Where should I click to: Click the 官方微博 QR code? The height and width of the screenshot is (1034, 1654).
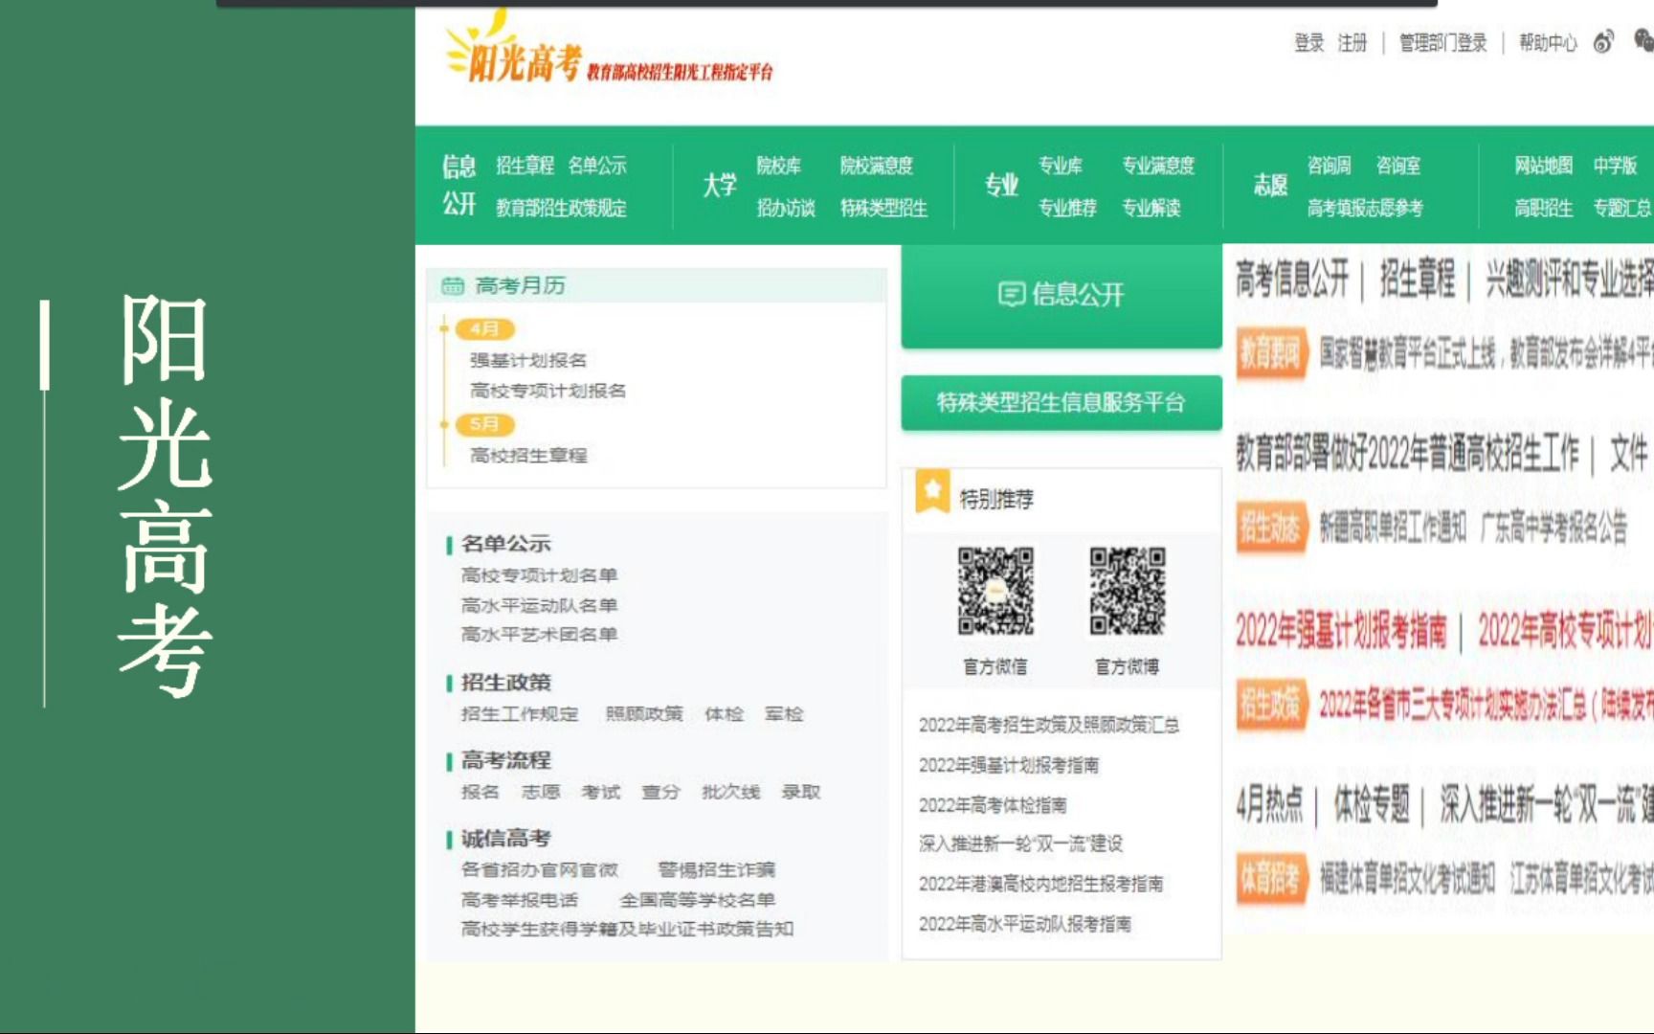point(1128,590)
